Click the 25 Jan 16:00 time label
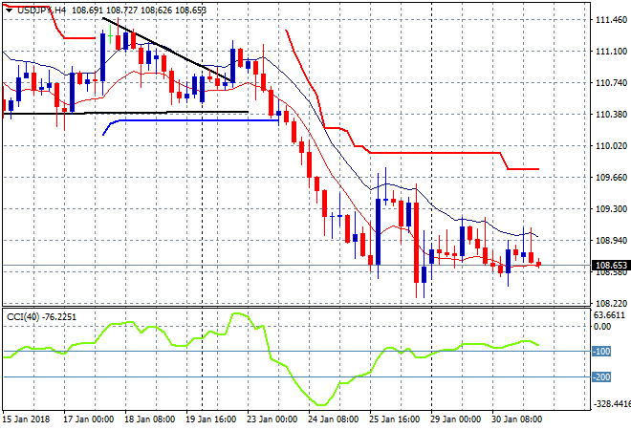 pos(394,419)
